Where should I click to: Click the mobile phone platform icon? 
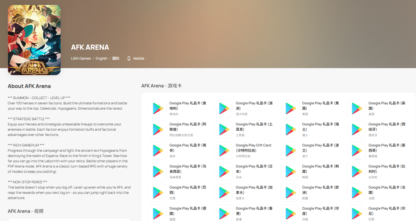coord(129,58)
